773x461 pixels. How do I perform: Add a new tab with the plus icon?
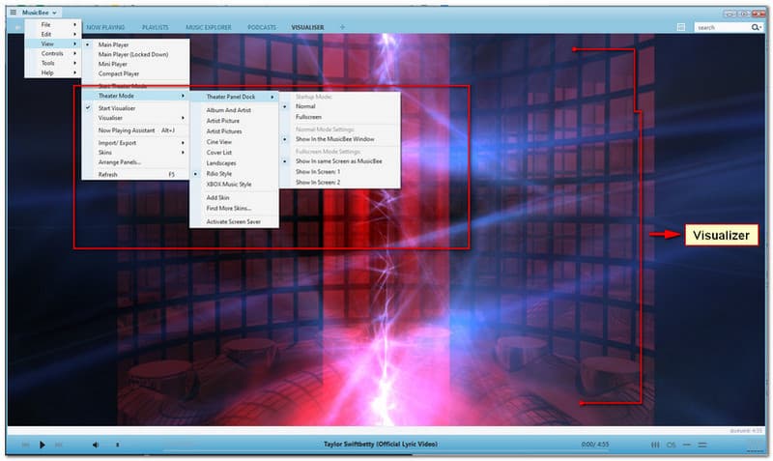[x=343, y=28]
